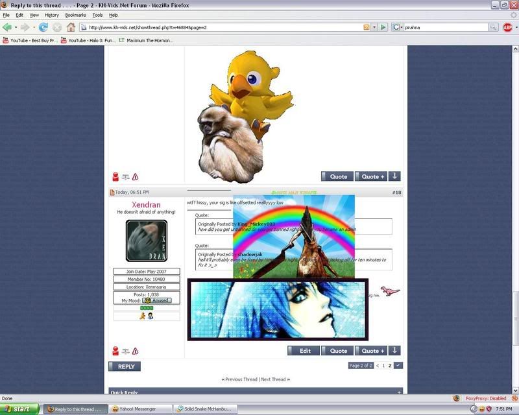Open the Forward history dropdown arrow
This screenshot has width=519, height=415.
(x=34, y=27)
